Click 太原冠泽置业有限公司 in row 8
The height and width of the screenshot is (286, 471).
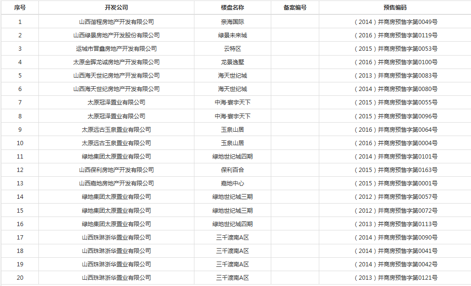tap(116, 116)
